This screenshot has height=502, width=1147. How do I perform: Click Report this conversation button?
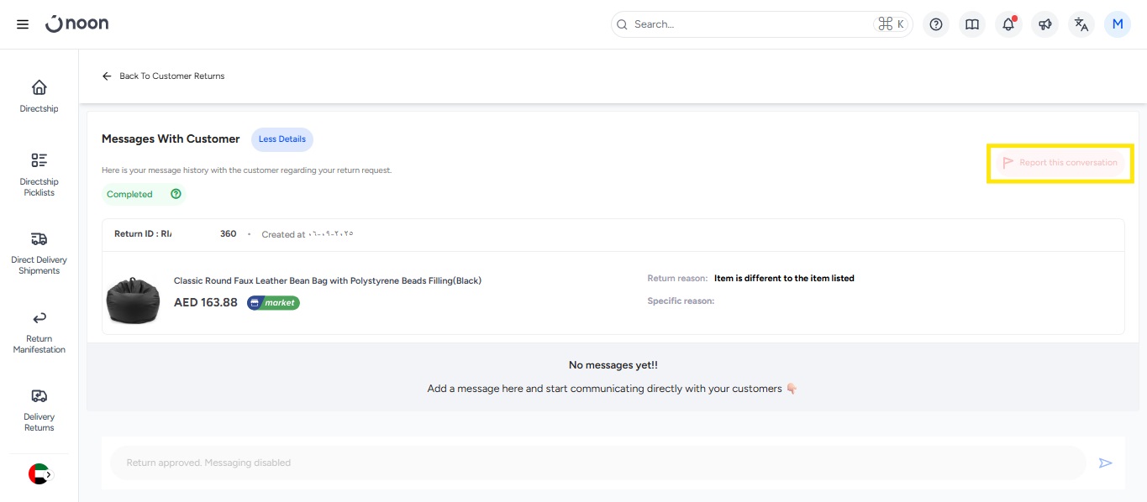(x=1060, y=163)
